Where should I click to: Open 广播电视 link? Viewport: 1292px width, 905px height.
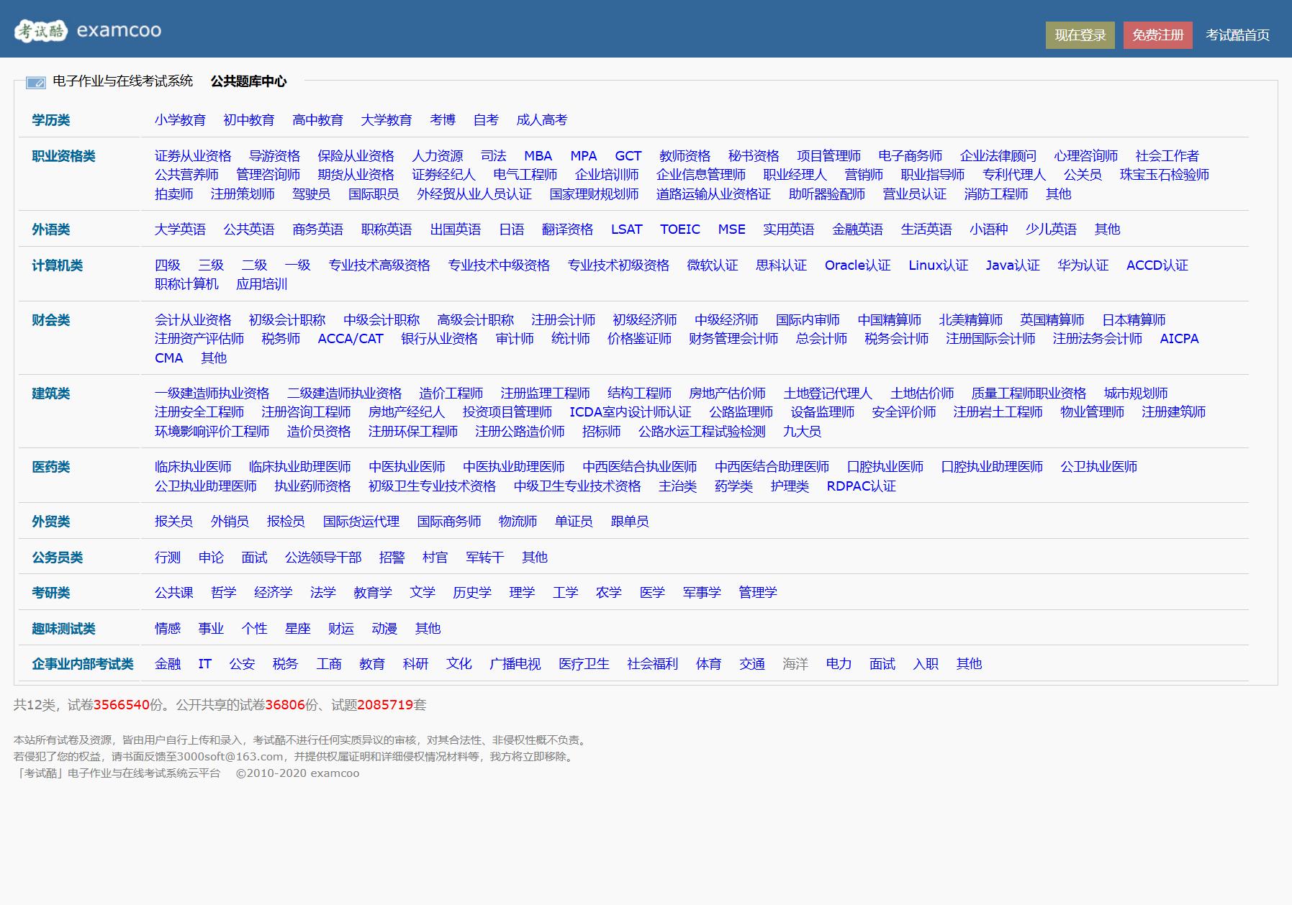tap(515, 664)
